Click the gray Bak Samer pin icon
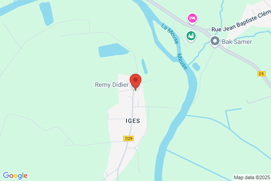The height and width of the screenshot is (181, 271). [x=215, y=41]
